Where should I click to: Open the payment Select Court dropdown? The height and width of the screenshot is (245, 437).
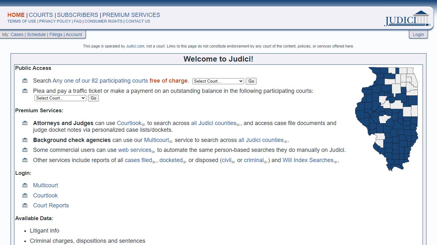(x=60, y=98)
